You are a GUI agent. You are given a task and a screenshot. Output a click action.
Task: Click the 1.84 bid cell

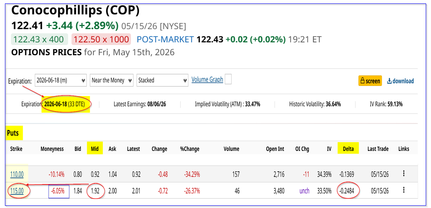(x=78, y=191)
